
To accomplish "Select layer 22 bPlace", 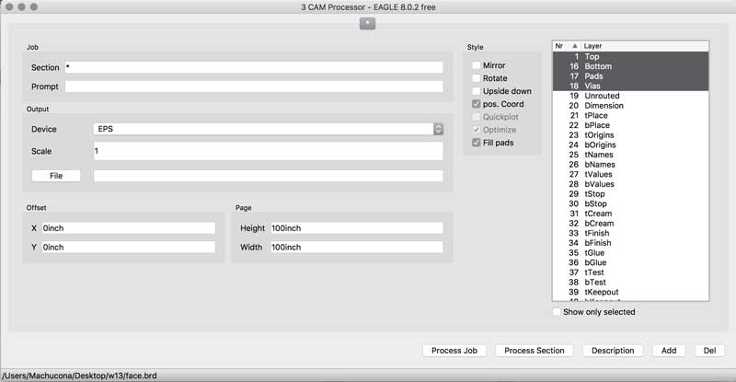I will point(631,125).
